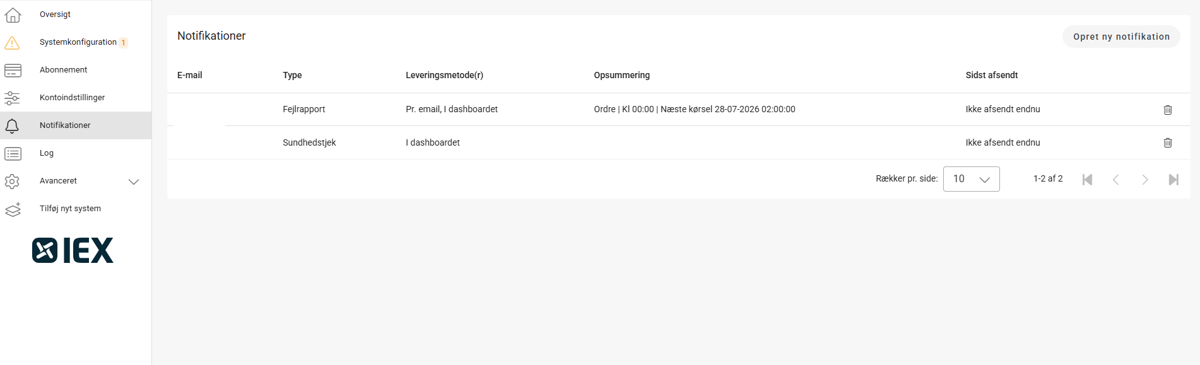Click the Tilføj nyt system layers icon
The height and width of the screenshot is (365, 1200).
(13, 209)
